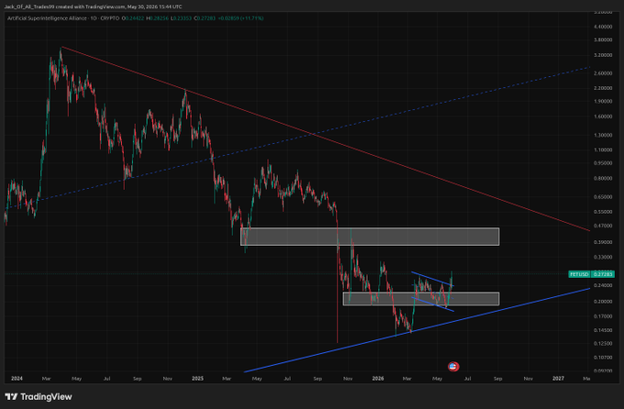Click the 3.20000 price axis label
Image resolution: width=624 pixels, height=409 pixels.
603,55
